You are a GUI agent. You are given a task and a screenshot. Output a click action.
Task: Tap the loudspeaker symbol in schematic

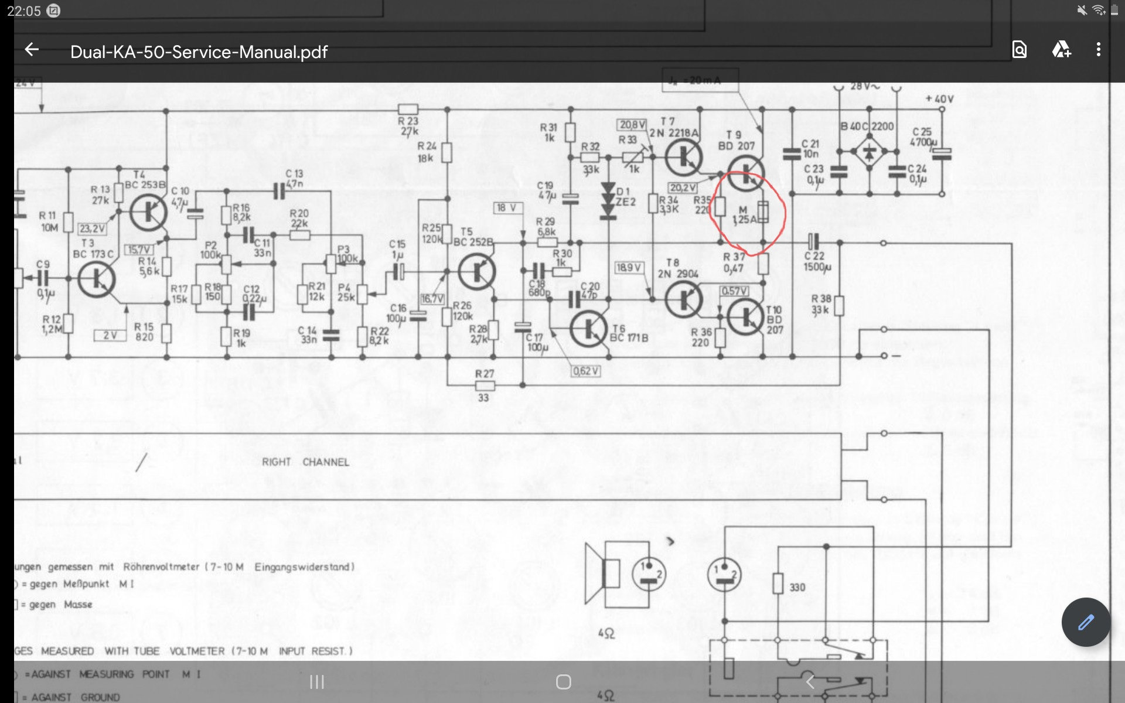(602, 574)
